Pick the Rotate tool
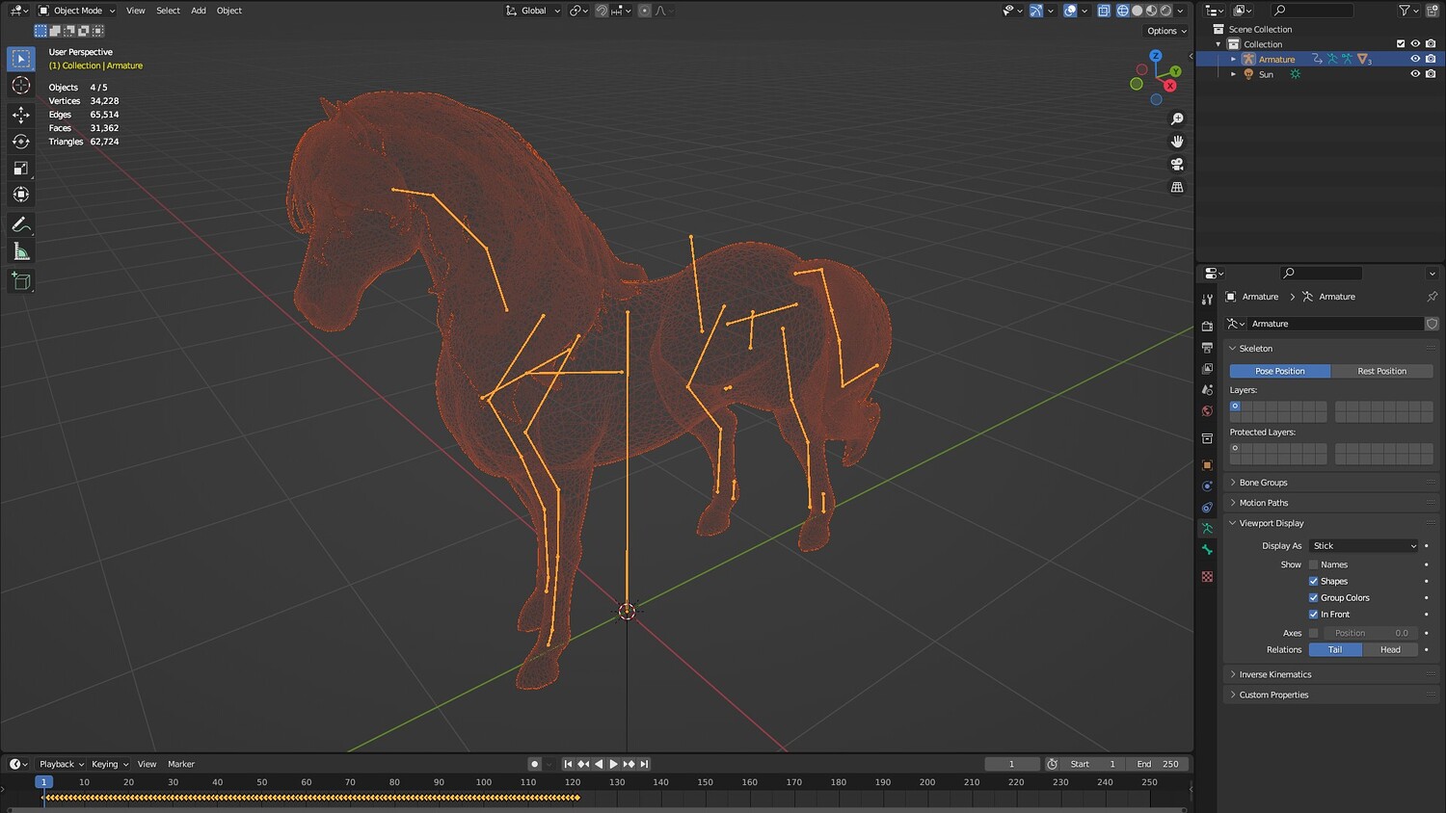The image size is (1446, 813). (x=20, y=142)
